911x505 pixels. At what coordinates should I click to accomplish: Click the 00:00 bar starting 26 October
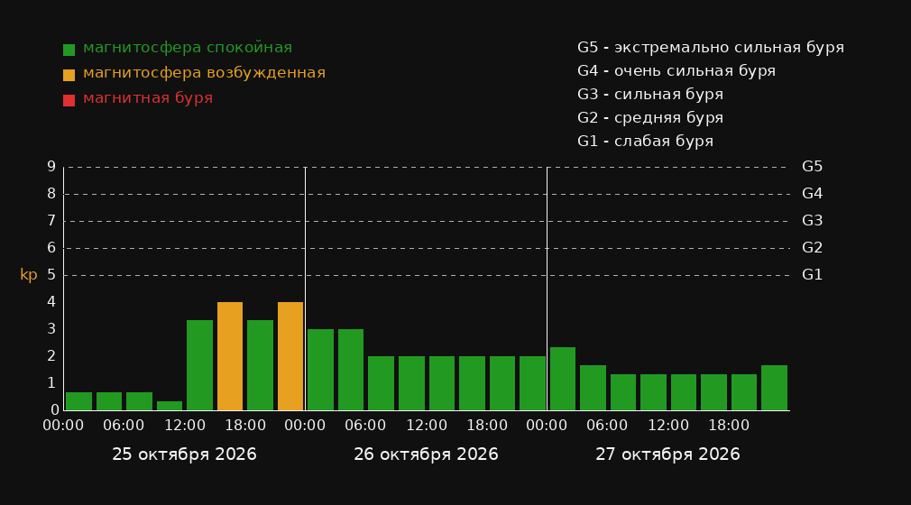[x=321, y=370]
